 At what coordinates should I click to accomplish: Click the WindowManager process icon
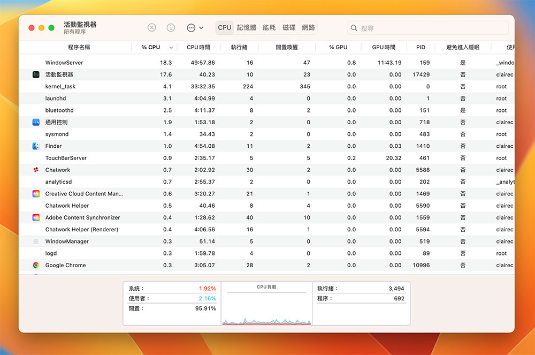pyautogui.click(x=36, y=241)
